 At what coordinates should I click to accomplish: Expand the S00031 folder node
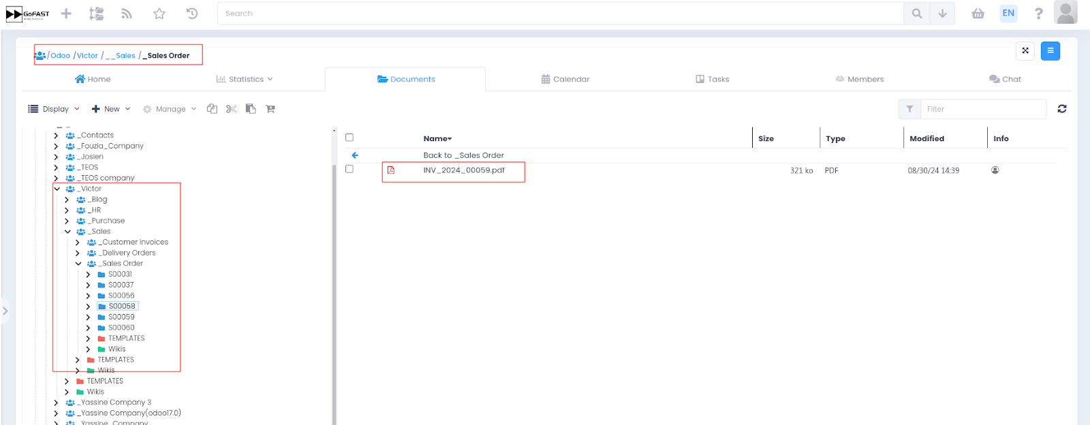pos(88,274)
